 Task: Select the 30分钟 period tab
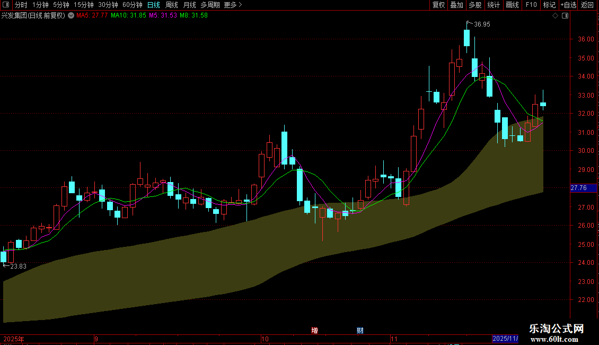[x=108, y=5]
